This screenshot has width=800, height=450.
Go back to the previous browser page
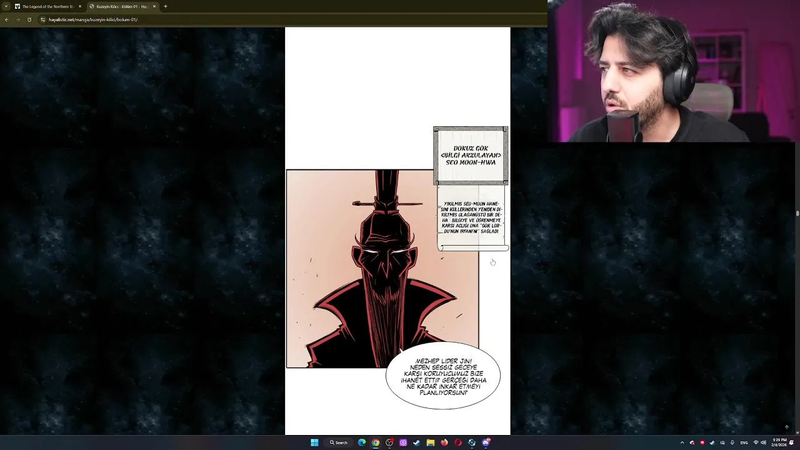click(x=7, y=19)
